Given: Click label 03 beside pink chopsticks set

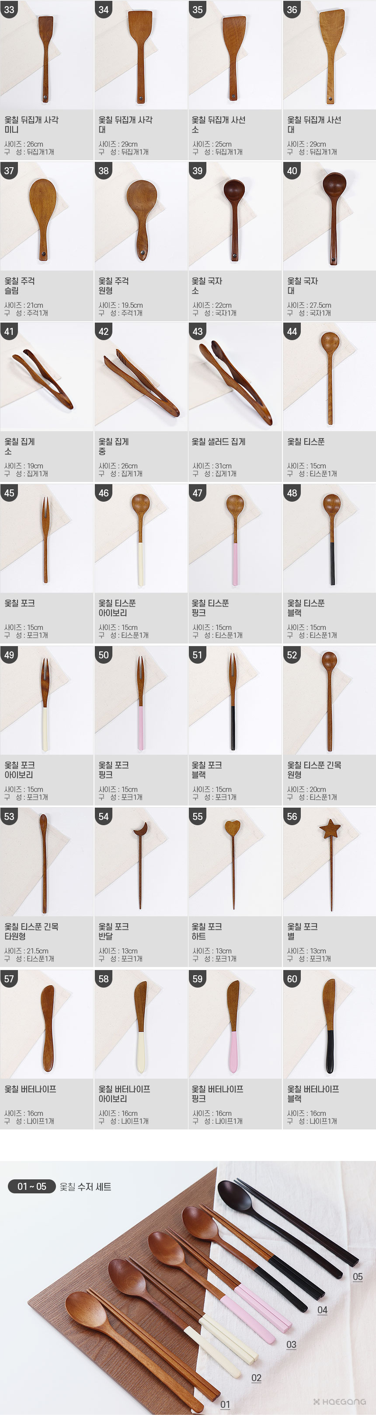Looking at the screenshot, I should pos(291,1344).
